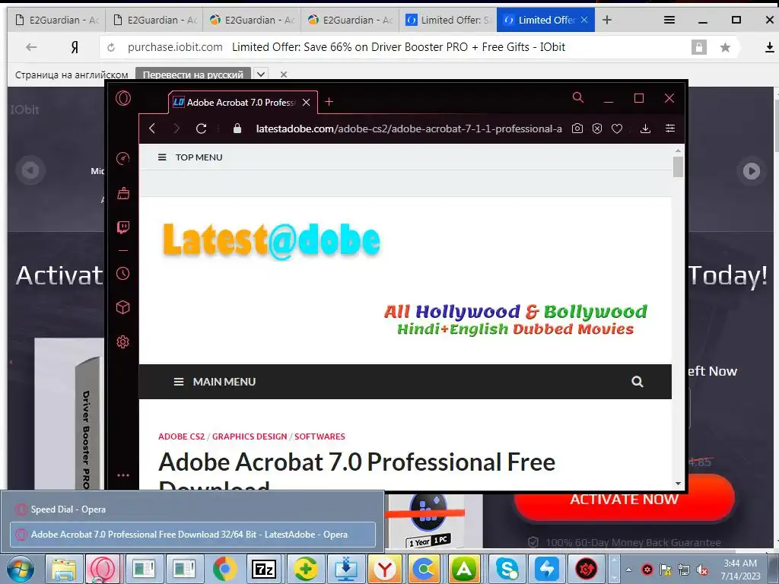Expand the MAIN MENU hamburger
The width and height of the screenshot is (779, 584).
(178, 382)
